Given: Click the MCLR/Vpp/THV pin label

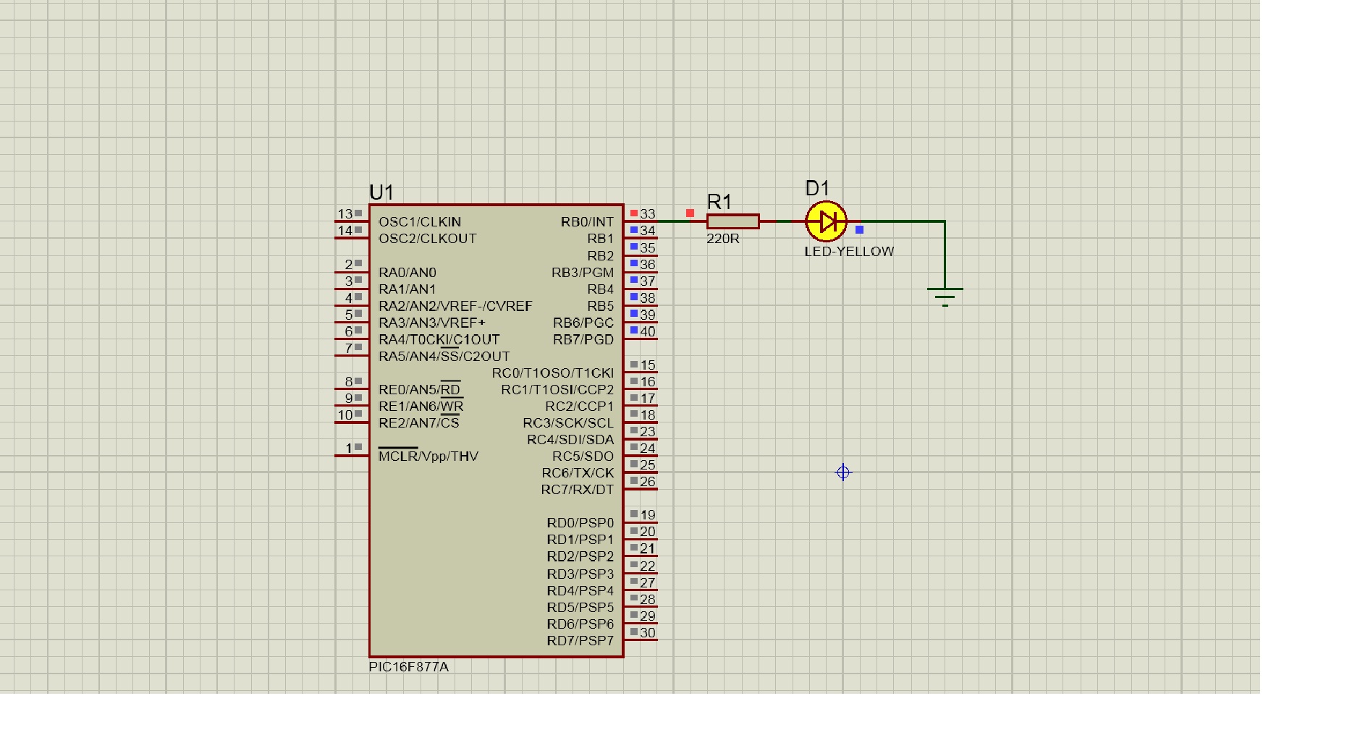Looking at the screenshot, I should (428, 456).
